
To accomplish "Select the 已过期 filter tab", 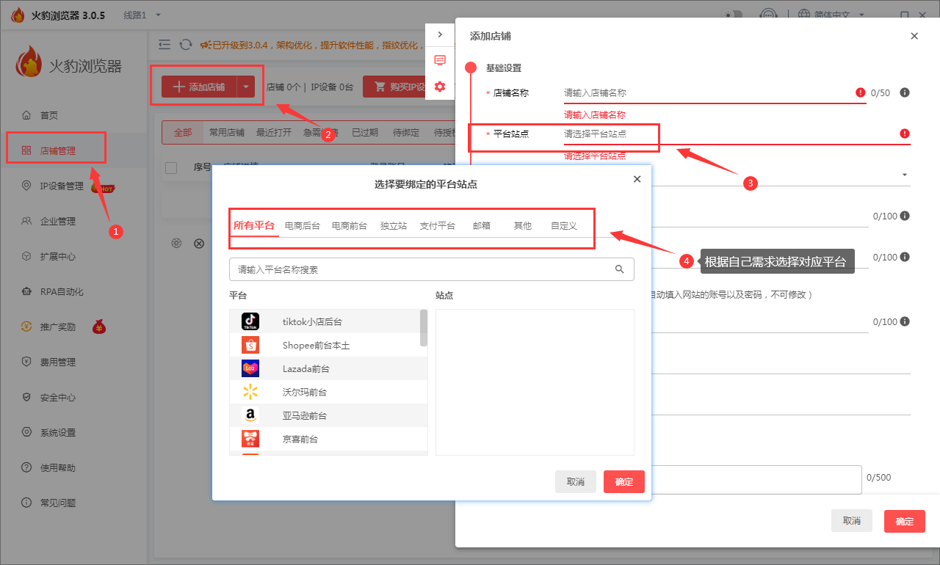I will [365, 133].
